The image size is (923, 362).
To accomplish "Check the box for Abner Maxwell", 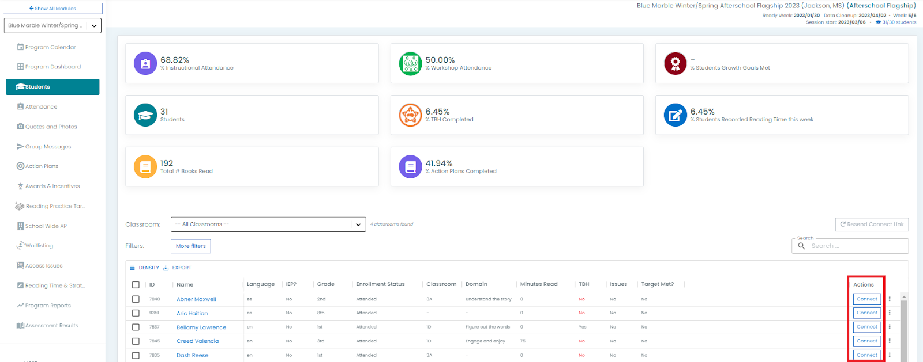I will (136, 299).
